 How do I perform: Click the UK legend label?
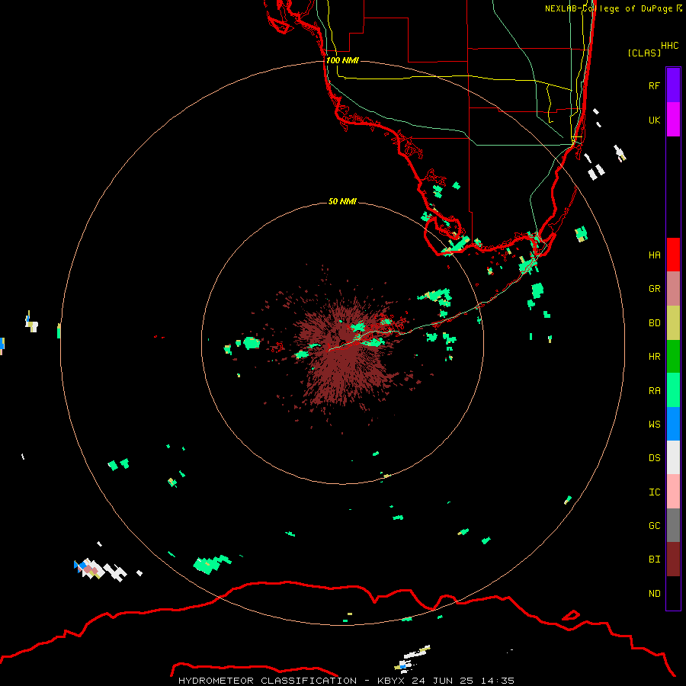654,120
